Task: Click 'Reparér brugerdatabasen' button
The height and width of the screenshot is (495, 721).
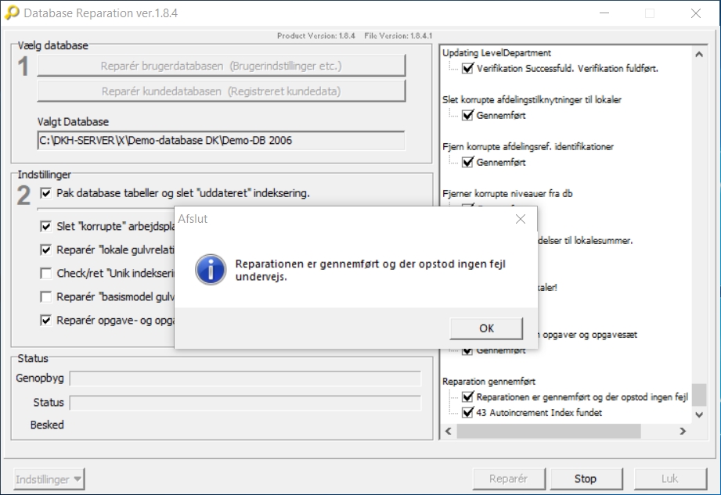Action: tap(222, 66)
